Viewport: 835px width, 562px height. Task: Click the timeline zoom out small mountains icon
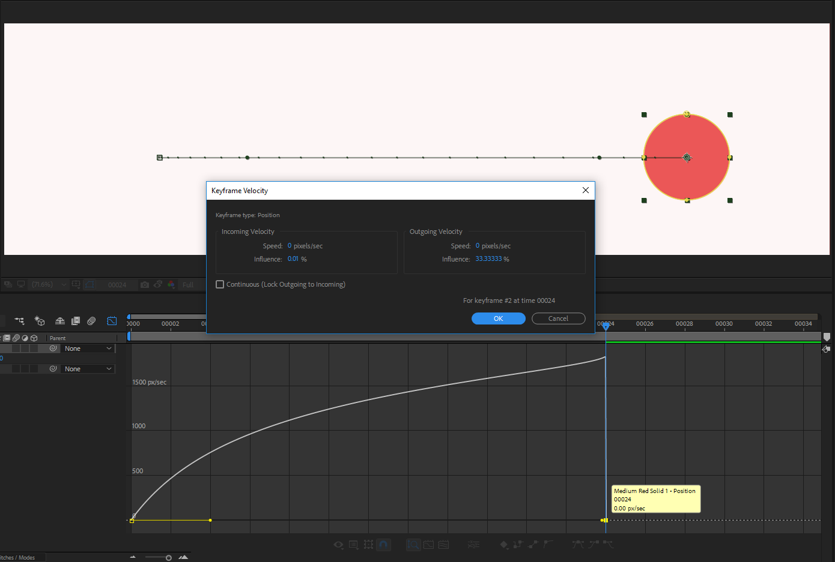point(133,557)
